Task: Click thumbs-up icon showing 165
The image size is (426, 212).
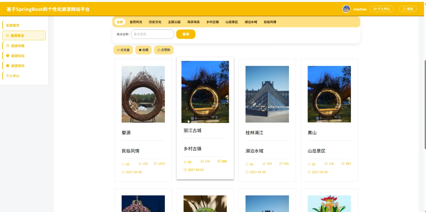Action: pyautogui.click(x=264, y=163)
